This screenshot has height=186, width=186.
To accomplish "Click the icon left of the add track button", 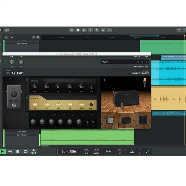I will click(34, 37).
